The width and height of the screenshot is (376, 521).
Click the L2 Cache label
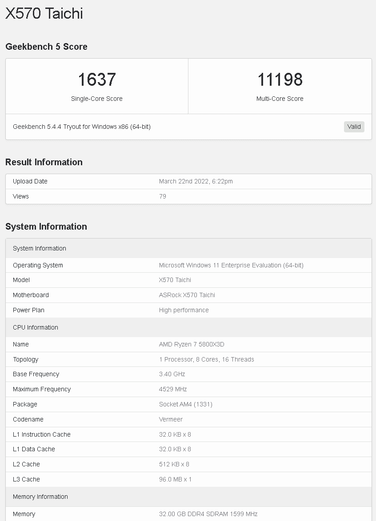tap(26, 464)
